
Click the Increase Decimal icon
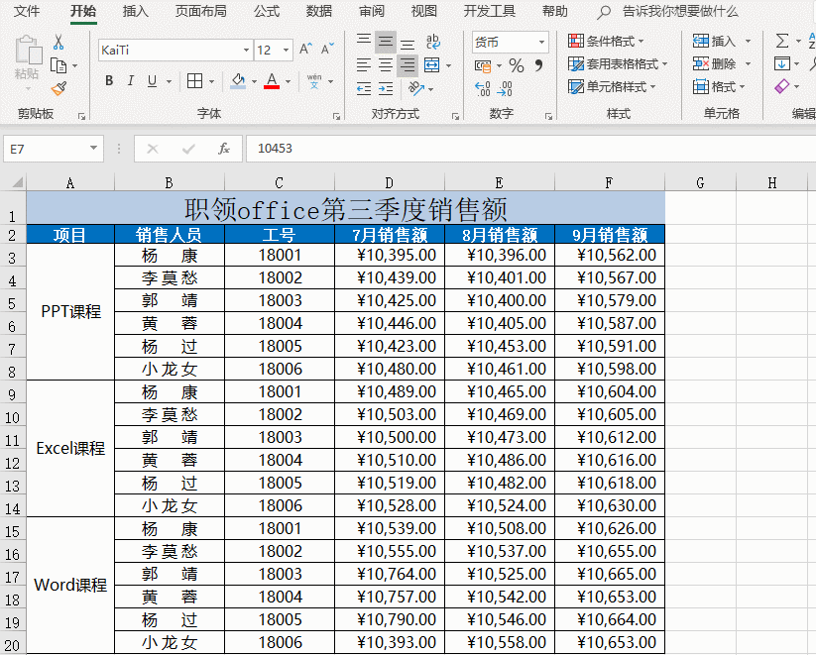point(483,89)
